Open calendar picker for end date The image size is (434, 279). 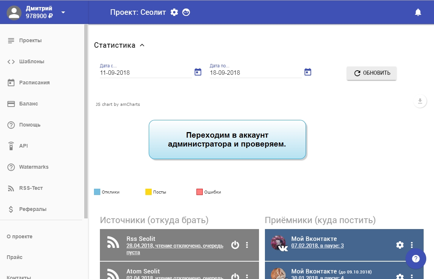[308, 72]
